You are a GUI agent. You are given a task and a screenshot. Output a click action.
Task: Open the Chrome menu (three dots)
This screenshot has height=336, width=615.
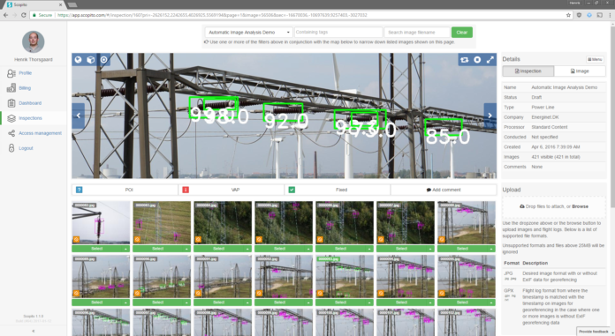pos(610,15)
